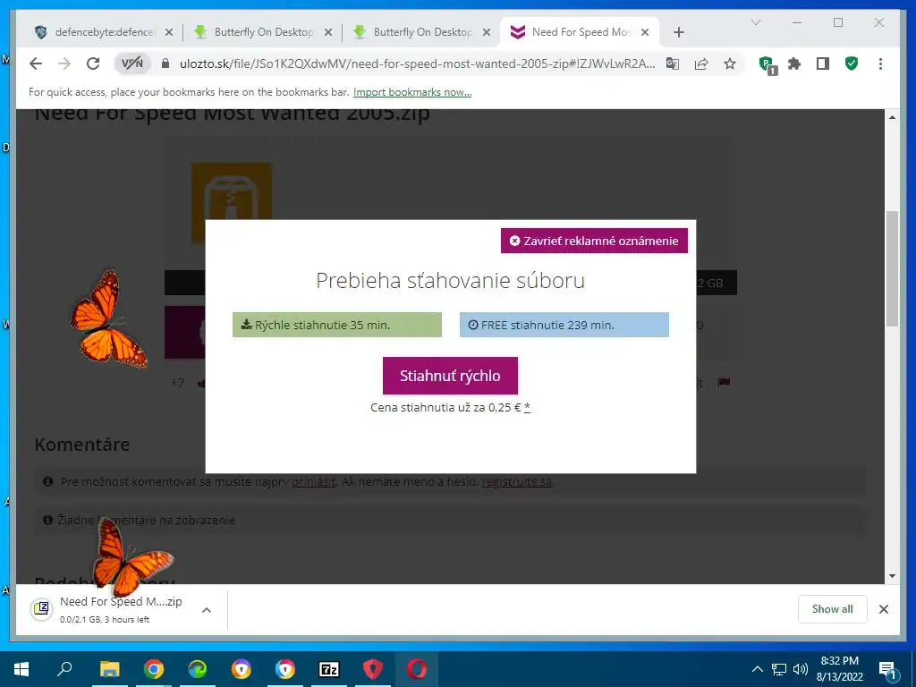Open Microsoft Edge from the taskbar
Screen dimensions: 916x687
click(198, 669)
